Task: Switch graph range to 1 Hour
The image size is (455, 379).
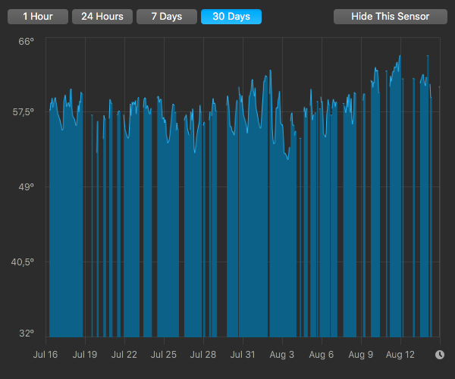Action: click(38, 17)
